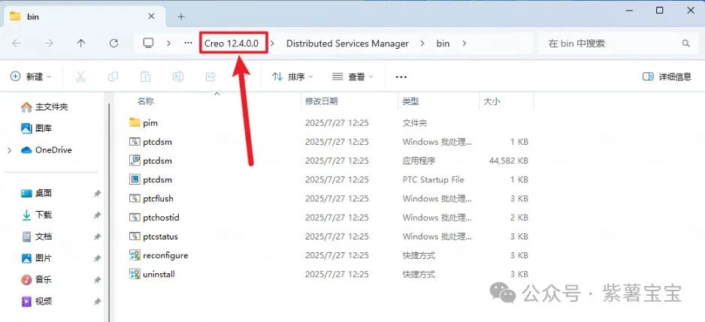This screenshot has height=322, width=705.
Task: Click the Share icon in toolbar
Action: pyautogui.click(x=210, y=77)
